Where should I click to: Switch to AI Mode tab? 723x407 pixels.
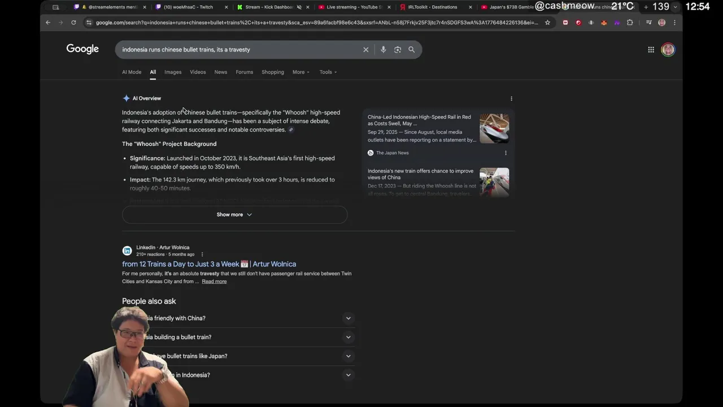pos(132,72)
